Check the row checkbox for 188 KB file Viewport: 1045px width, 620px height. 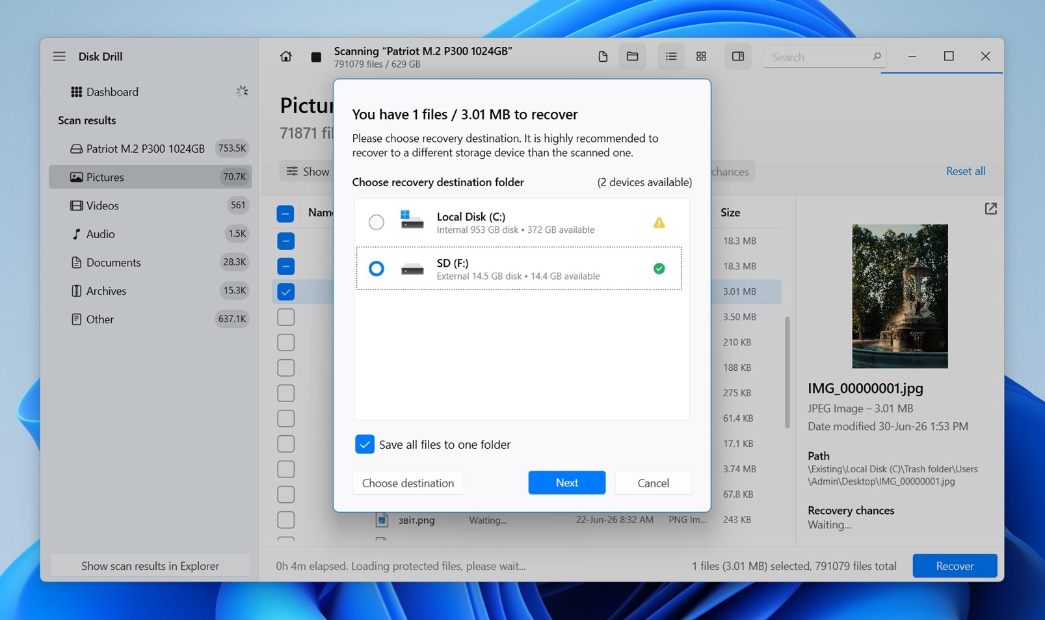pos(285,368)
